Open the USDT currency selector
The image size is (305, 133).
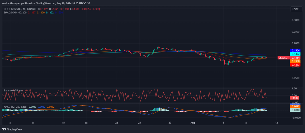[x=295, y=9]
